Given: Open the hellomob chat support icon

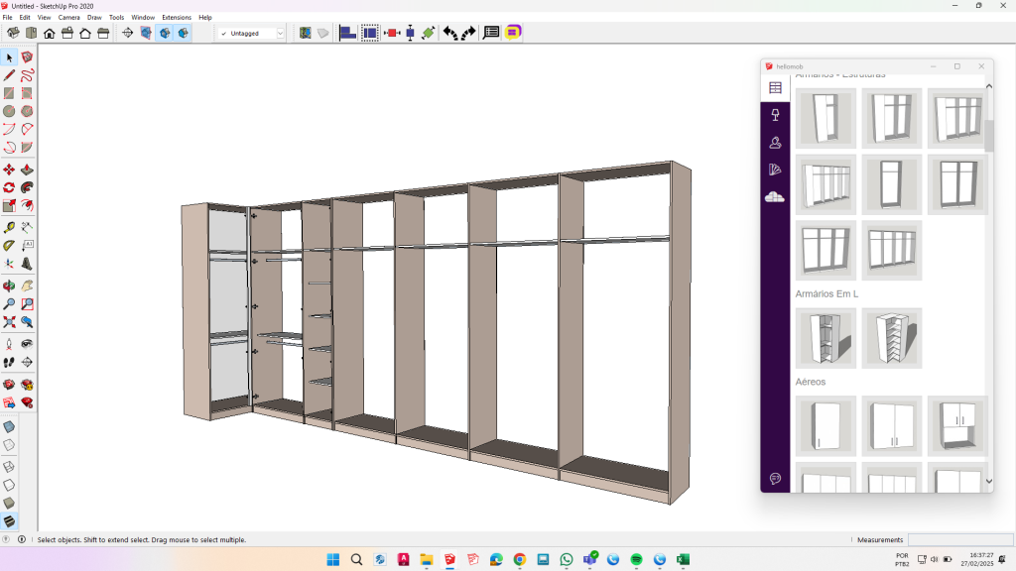Looking at the screenshot, I should pos(775,479).
